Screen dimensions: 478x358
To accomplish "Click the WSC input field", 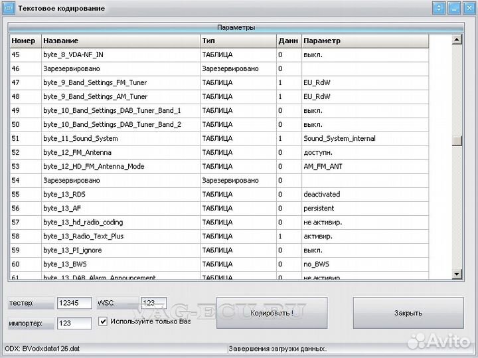I will tap(153, 304).
